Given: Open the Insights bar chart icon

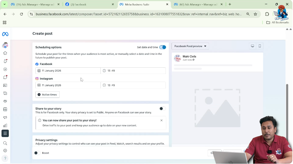Looking at the screenshot, I should click(x=5, y=125).
